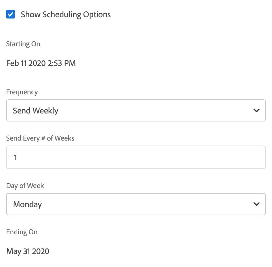The image size is (272, 267).
Task: Focus the Send Every # of Weeks input
Action: point(136,157)
